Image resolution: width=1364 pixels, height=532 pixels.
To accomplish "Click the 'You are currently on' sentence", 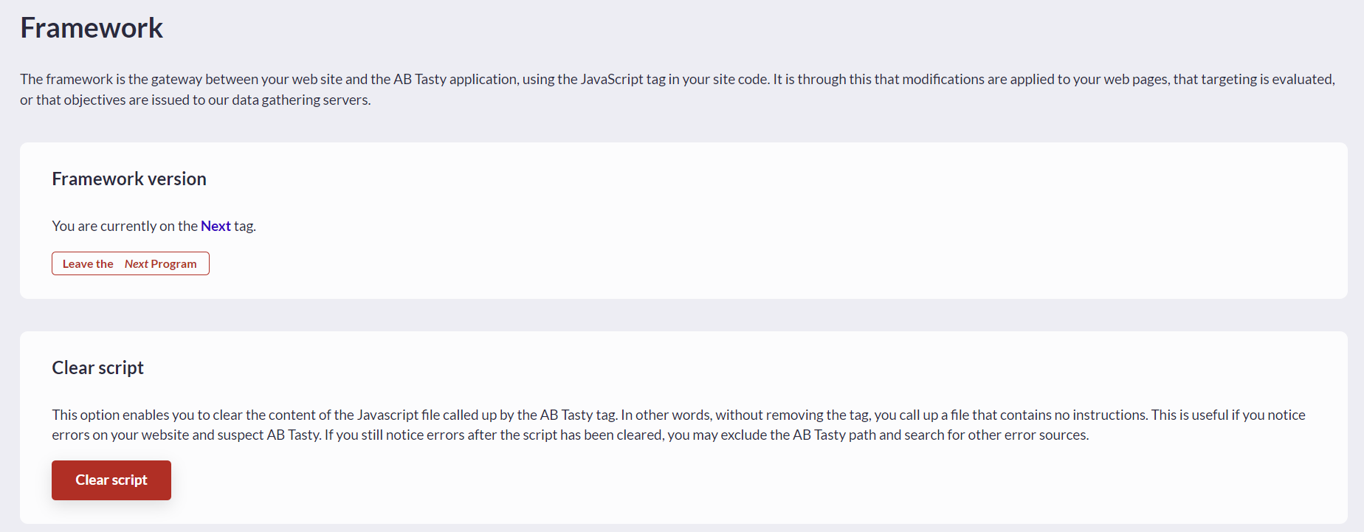I will pyautogui.click(x=154, y=226).
